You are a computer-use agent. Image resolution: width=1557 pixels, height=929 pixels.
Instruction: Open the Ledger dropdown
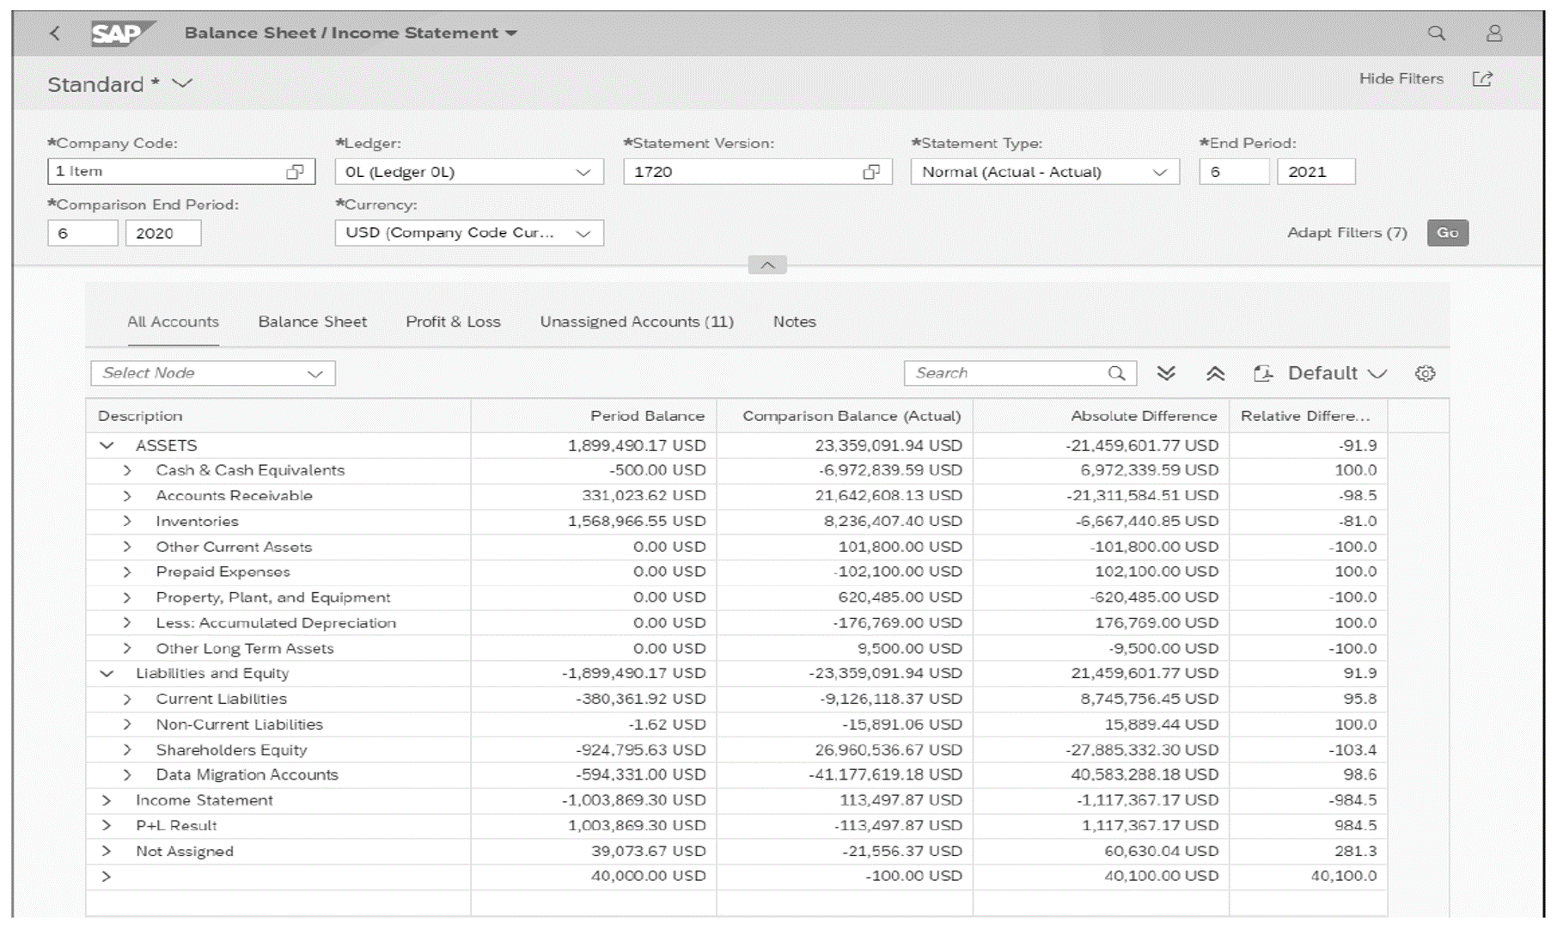583,171
